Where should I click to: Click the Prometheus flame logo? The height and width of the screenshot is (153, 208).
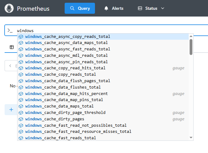click(x=9, y=8)
